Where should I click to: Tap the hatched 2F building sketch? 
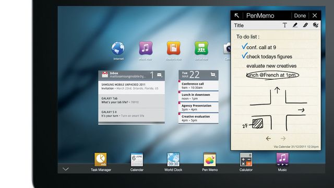click(x=257, y=123)
